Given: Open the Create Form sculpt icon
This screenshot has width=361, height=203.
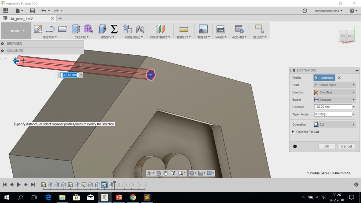Looking at the screenshot, I should (x=88, y=29).
